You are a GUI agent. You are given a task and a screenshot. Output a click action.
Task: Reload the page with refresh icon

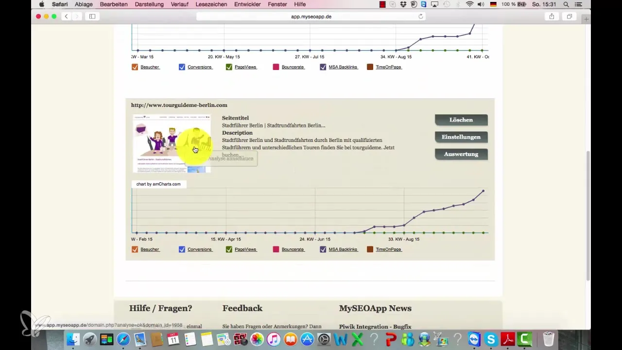(421, 17)
